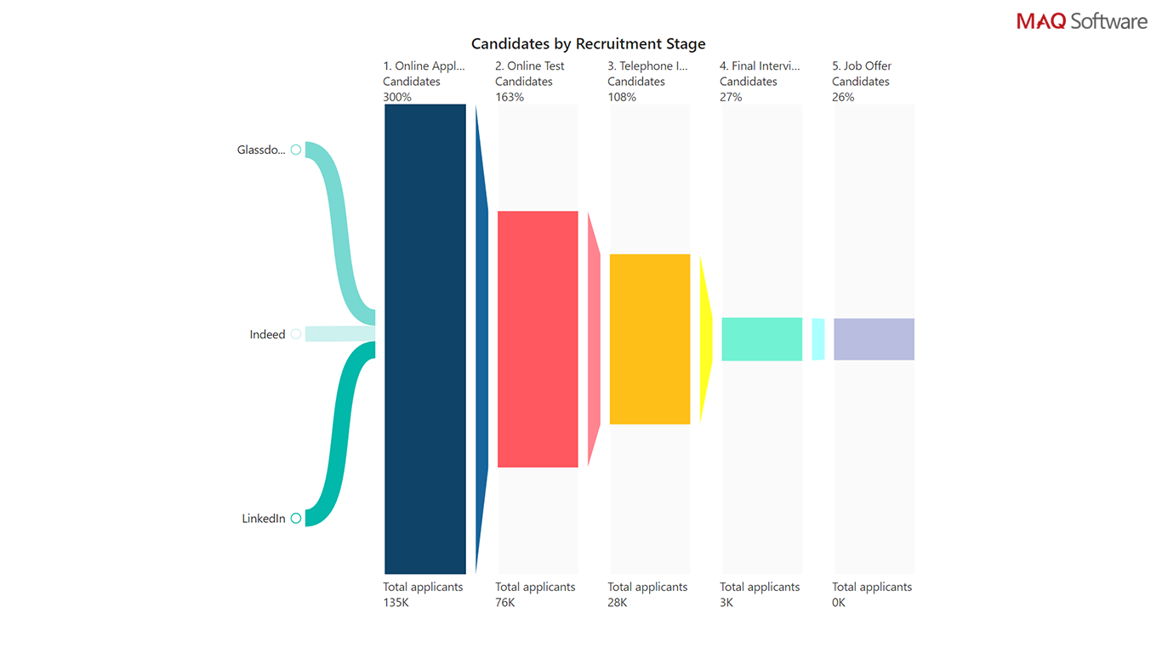Click the Candidates by Recruitment Stage title

pyautogui.click(x=588, y=43)
